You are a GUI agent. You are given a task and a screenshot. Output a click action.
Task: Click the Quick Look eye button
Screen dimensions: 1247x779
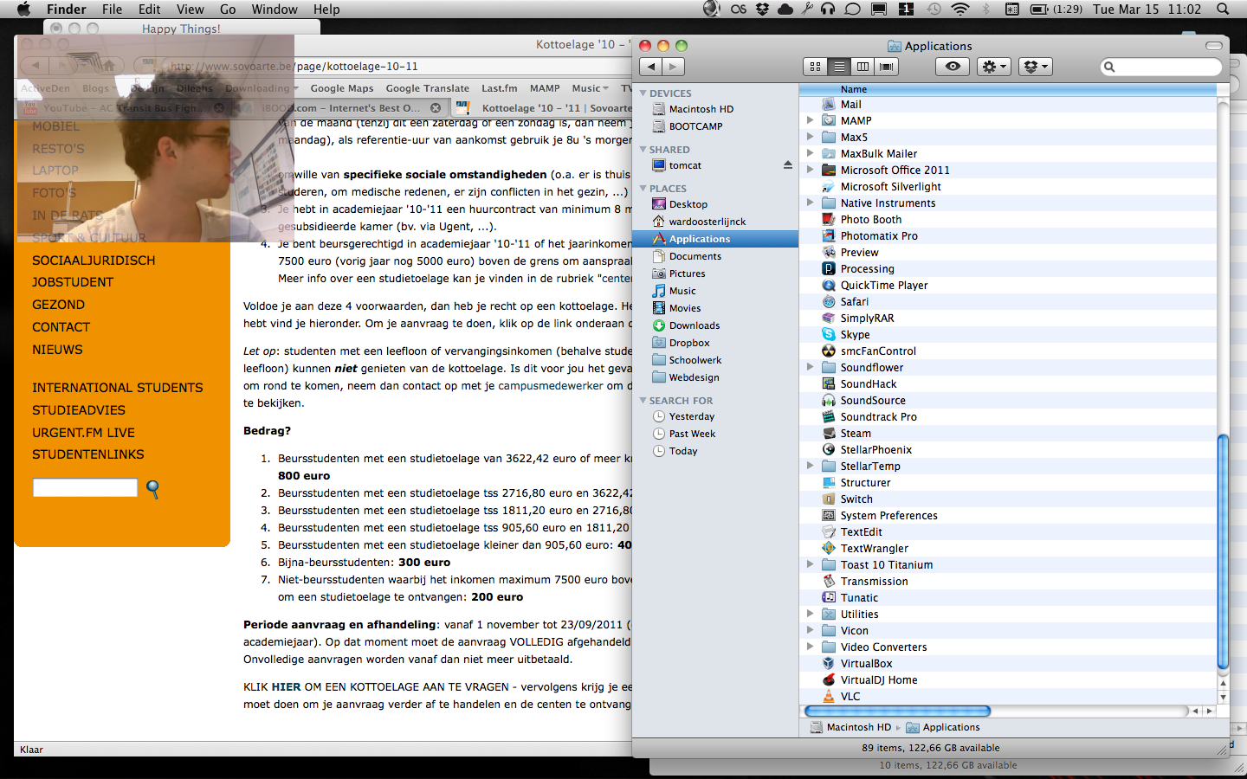(953, 67)
